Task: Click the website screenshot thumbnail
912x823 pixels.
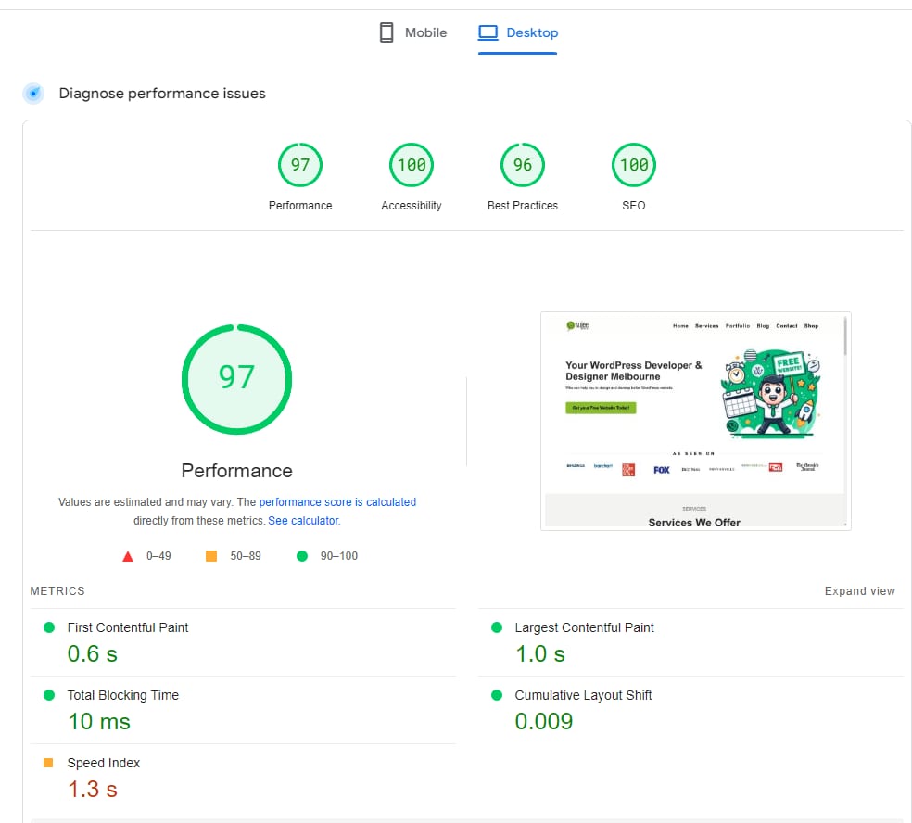Action: (x=696, y=421)
